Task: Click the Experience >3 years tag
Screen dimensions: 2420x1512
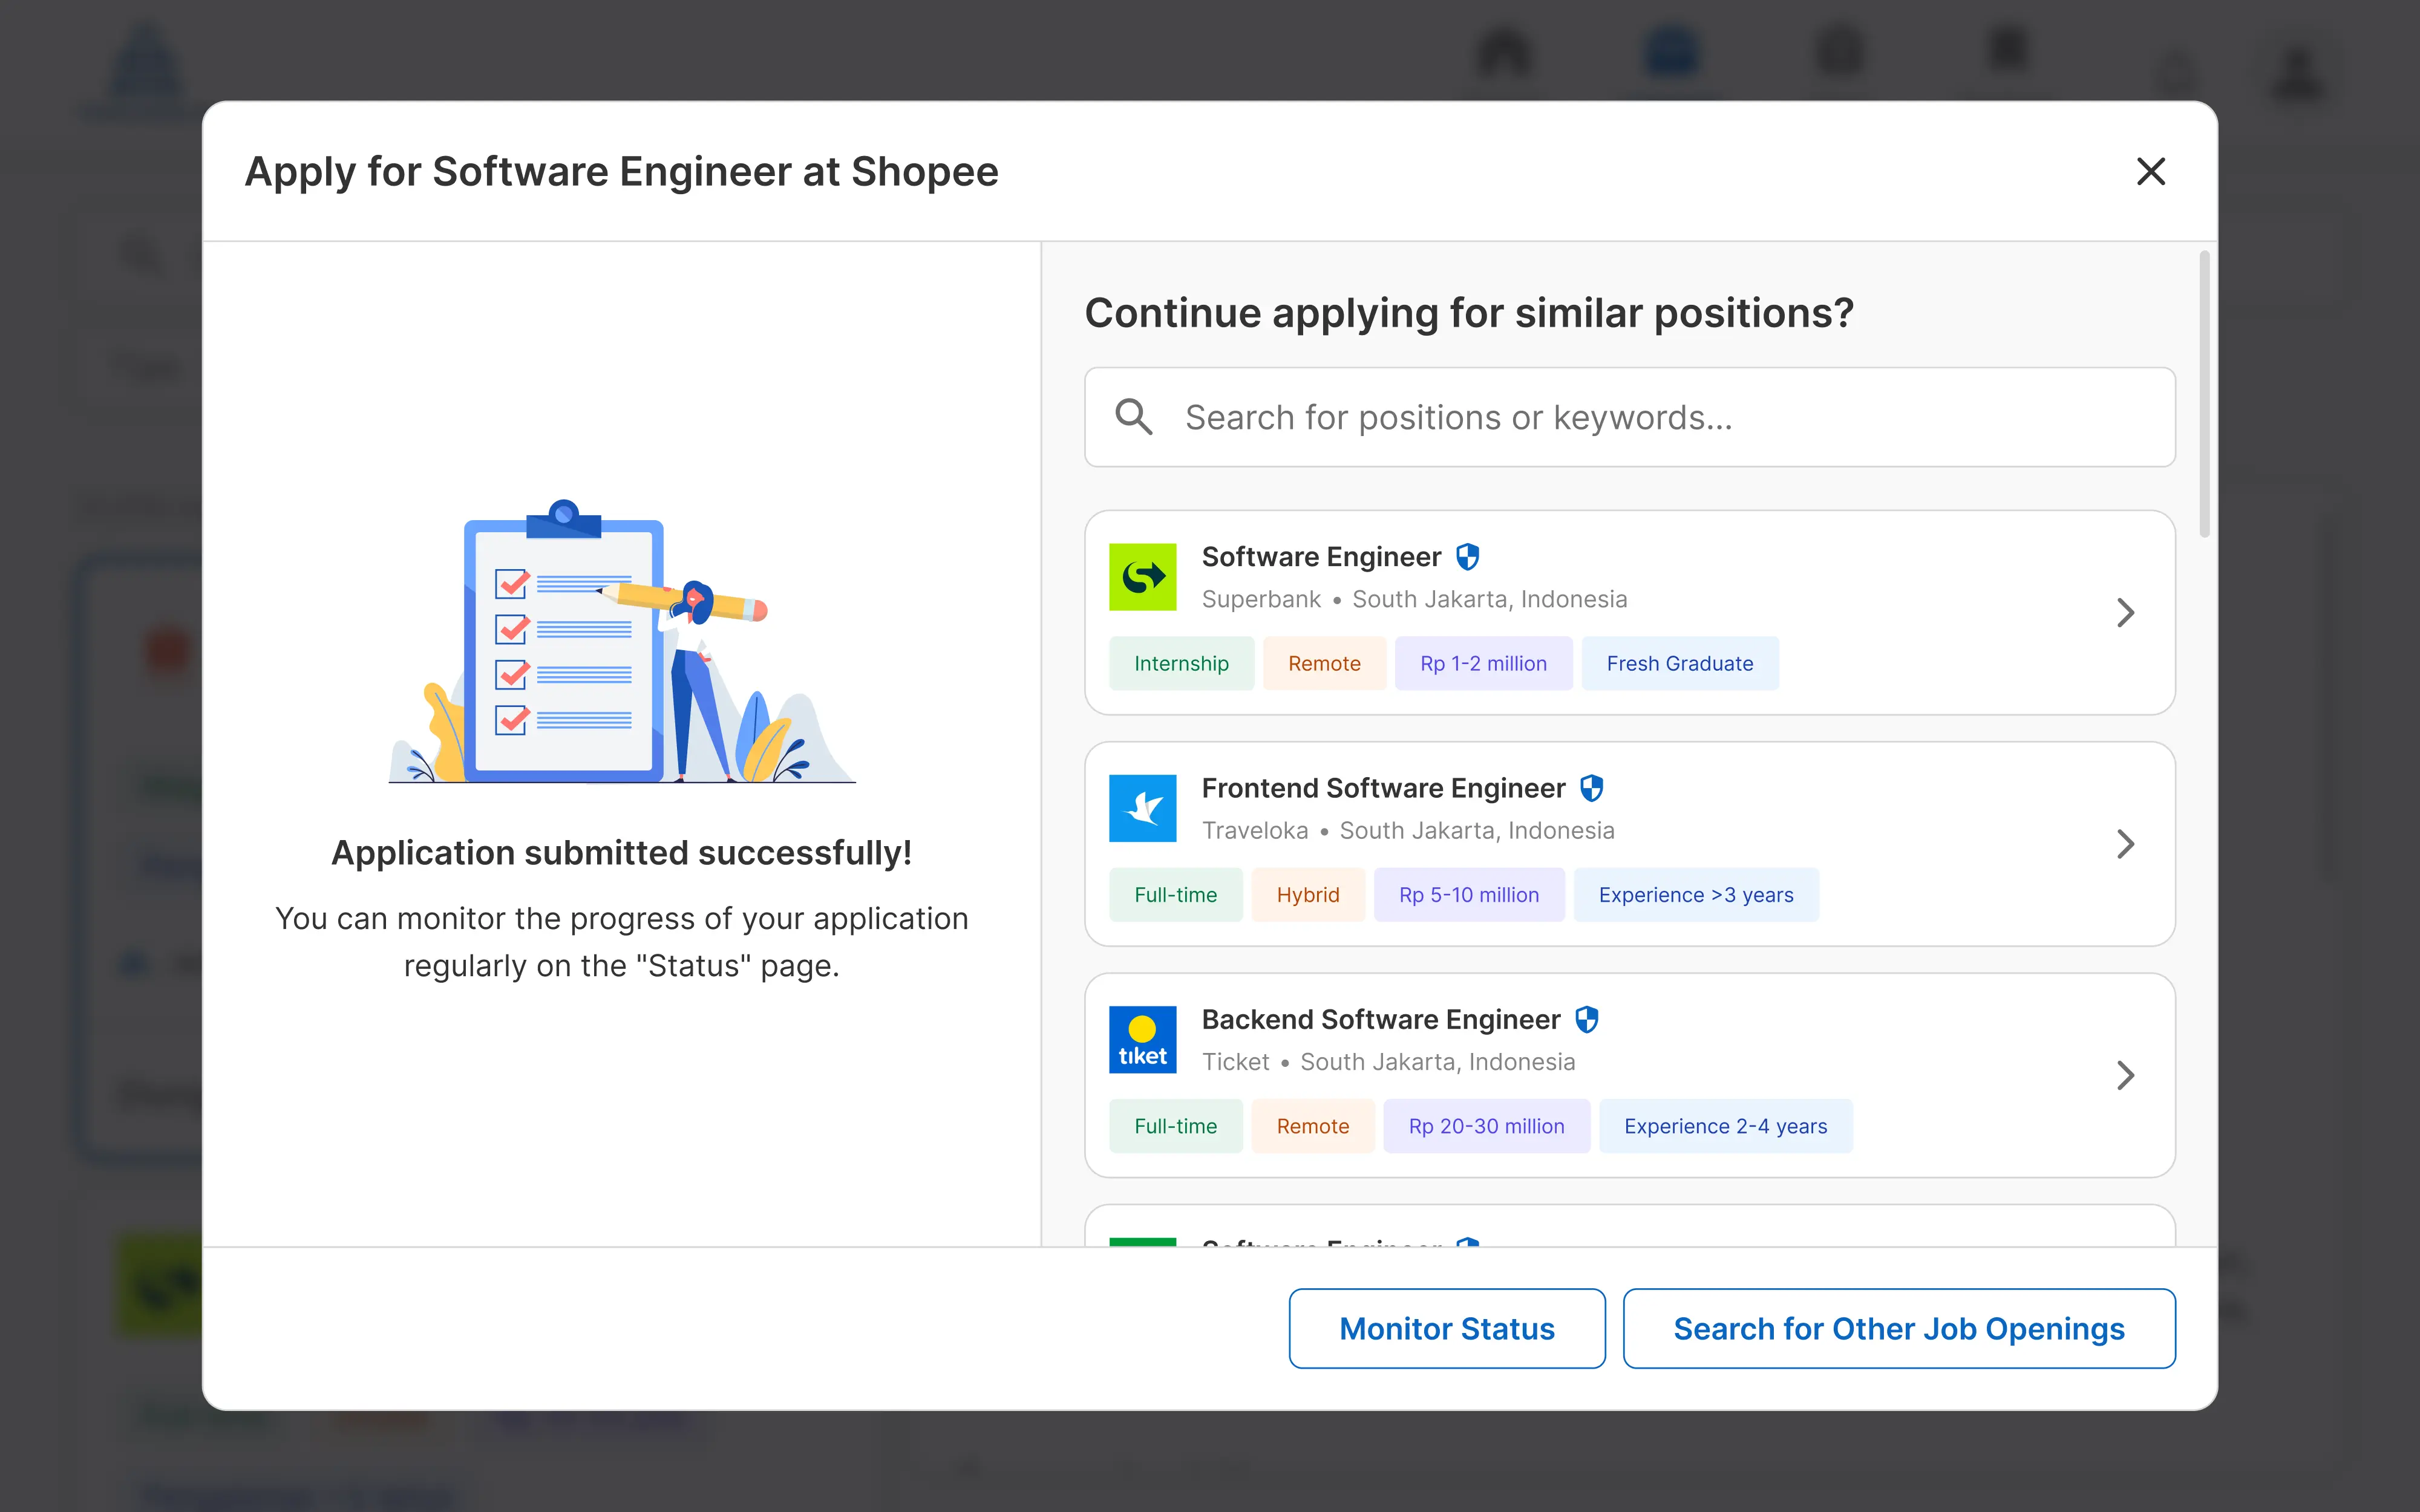Action: tap(1695, 895)
